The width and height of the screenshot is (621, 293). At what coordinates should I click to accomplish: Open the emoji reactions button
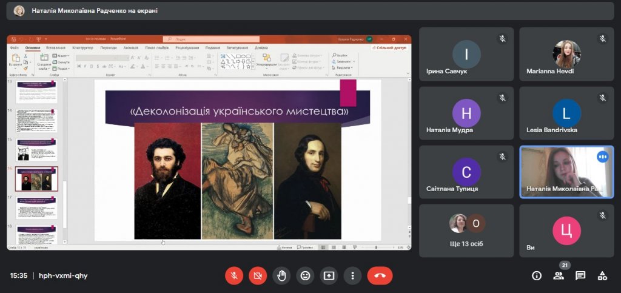[x=305, y=275]
